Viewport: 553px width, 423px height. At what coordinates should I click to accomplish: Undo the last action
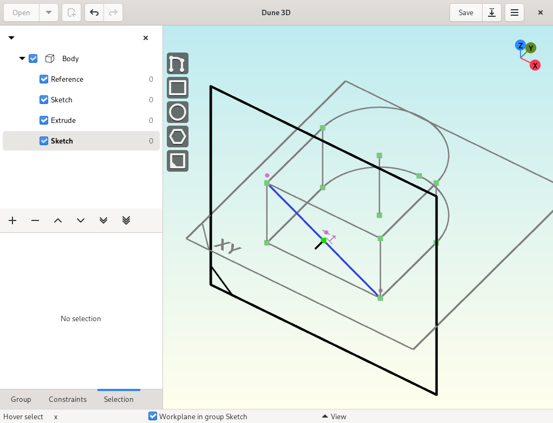(x=94, y=12)
